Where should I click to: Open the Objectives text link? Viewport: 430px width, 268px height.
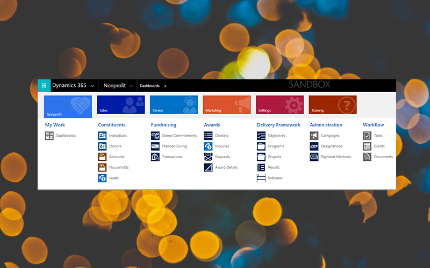pyautogui.click(x=277, y=136)
